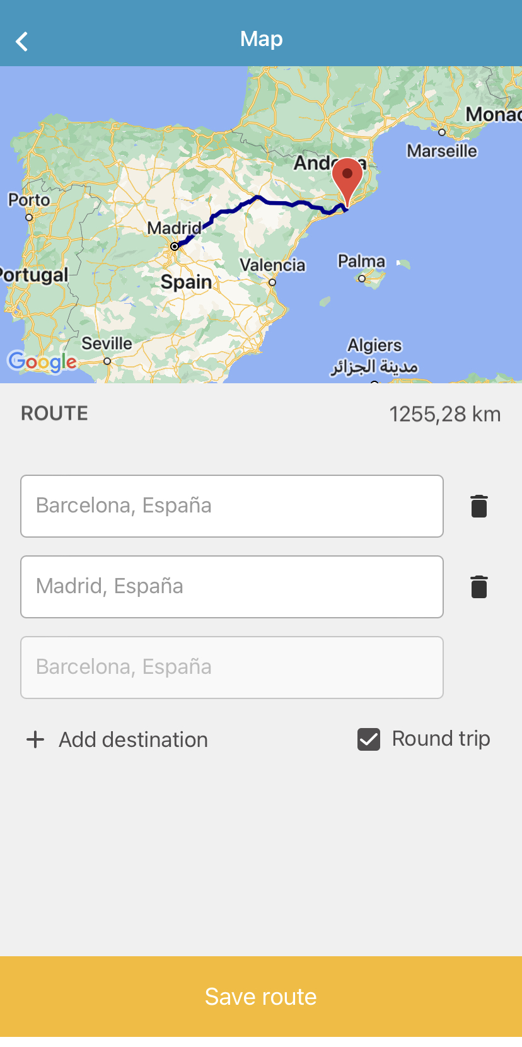Tap the Round trip label text

pyautogui.click(x=441, y=739)
